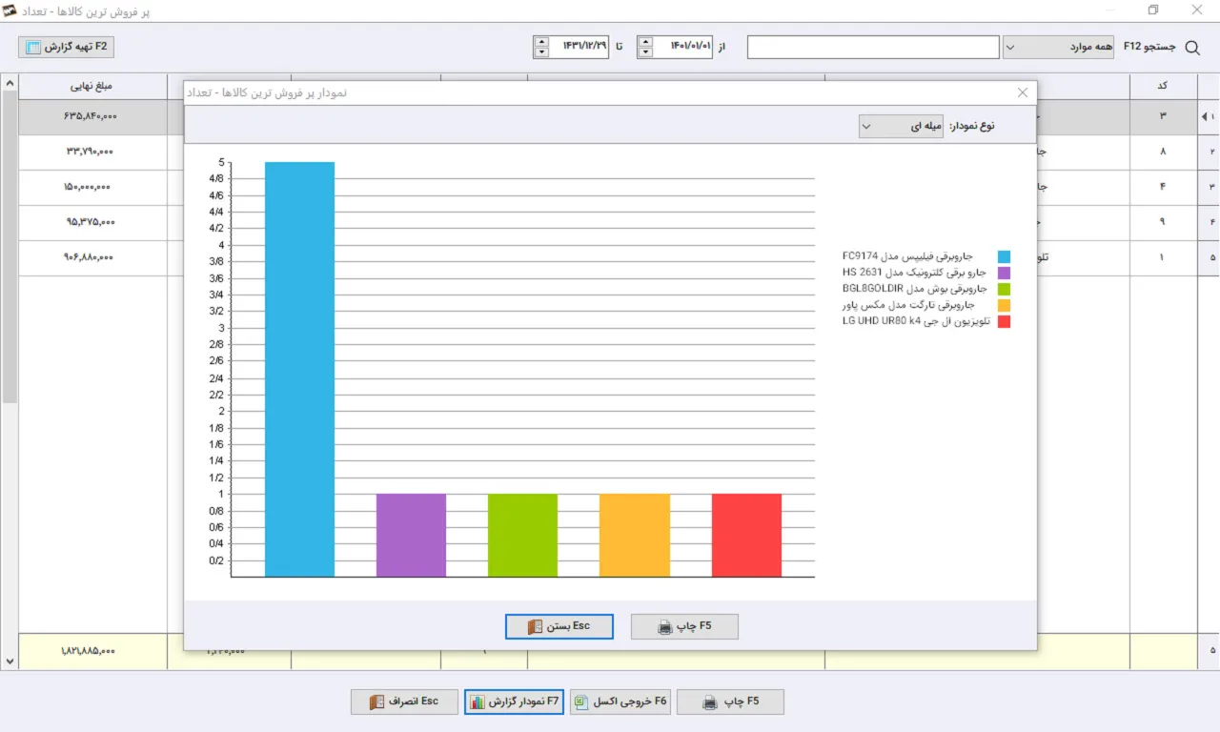Click the application logo in title bar
Viewport: 1220px width, 732px height.
point(11,10)
